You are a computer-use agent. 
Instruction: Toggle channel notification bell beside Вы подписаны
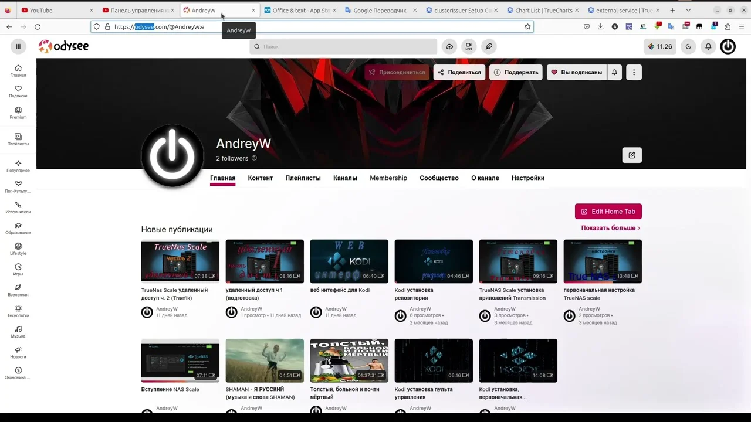pyautogui.click(x=614, y=73)
